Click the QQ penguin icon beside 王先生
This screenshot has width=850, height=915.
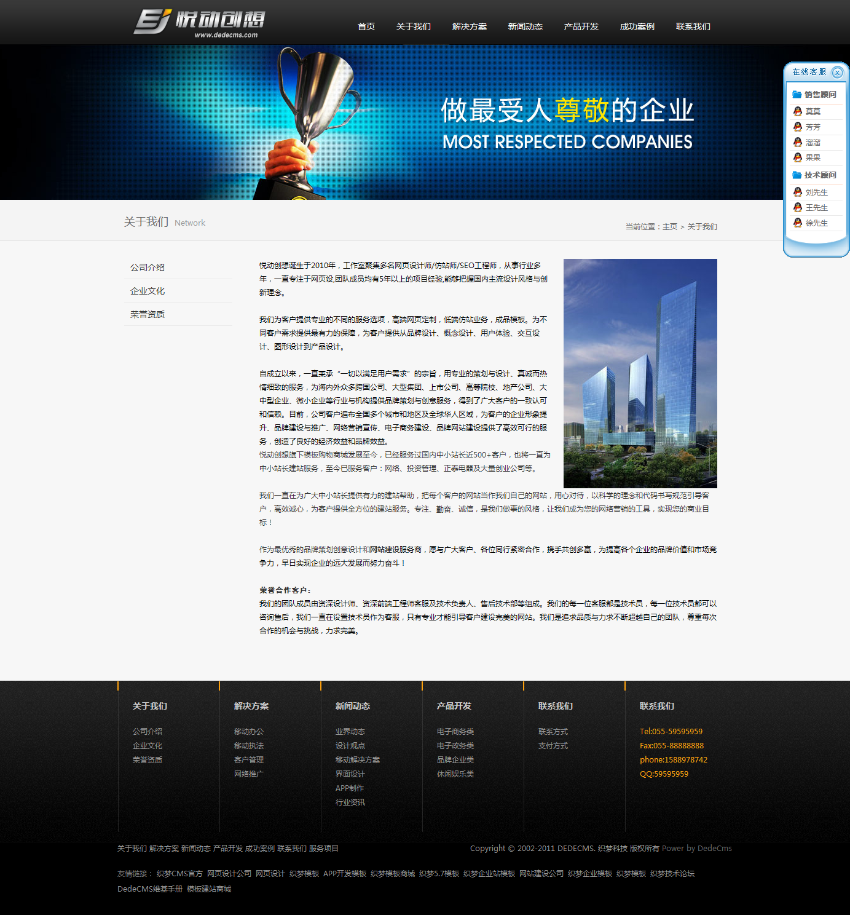pyautogui.click(x=798, y=208)
